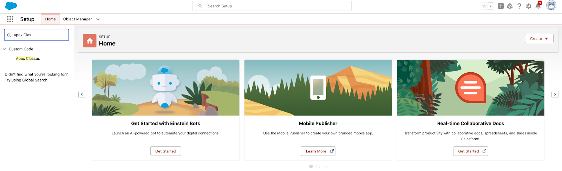Open the Create dropdown button

coord(539,39)
